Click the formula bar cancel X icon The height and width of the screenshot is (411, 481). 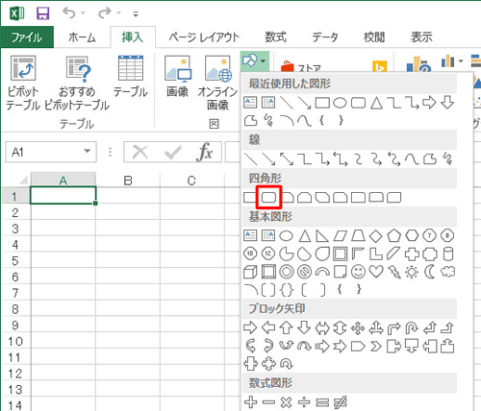point(140,152)
